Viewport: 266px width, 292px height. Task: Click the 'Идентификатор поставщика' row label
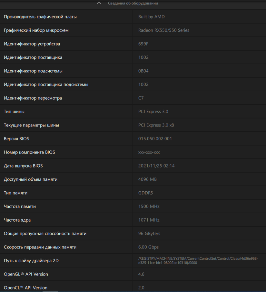point(33,57)
